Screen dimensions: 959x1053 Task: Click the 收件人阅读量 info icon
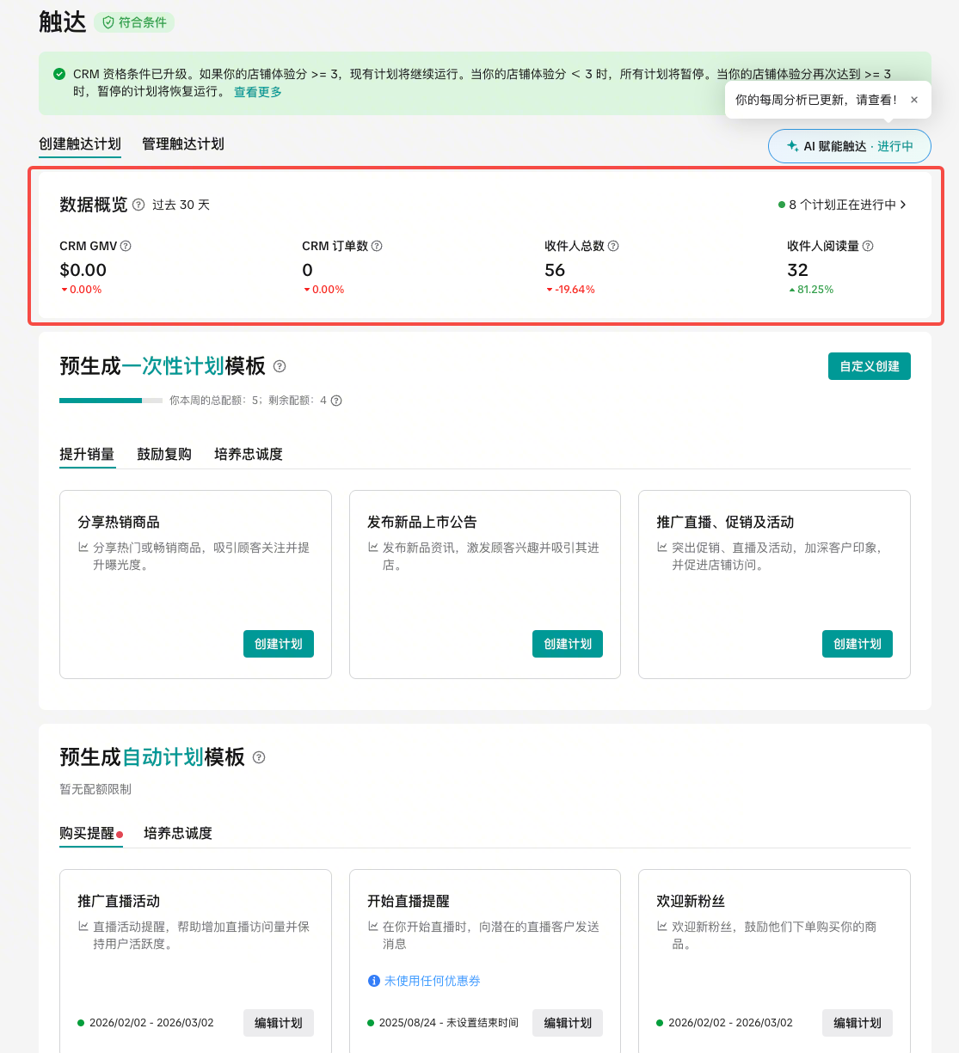(868, 246)
